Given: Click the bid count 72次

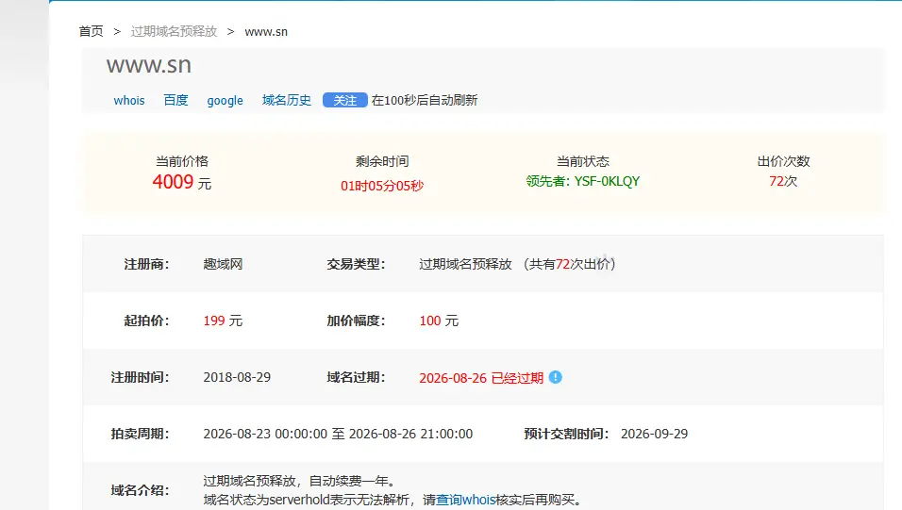Looking at the screenshot, I should pos(783,181).
